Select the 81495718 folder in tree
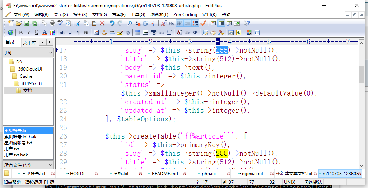Image resolution: width=368 pixels, height=188 pixels. [31, 83]
